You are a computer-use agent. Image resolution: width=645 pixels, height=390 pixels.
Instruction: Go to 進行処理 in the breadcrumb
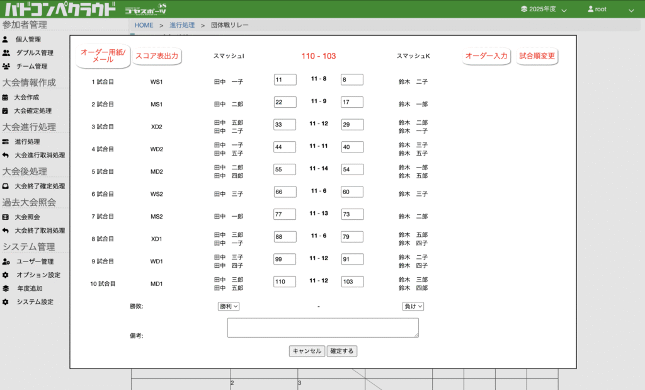point(182,25)
